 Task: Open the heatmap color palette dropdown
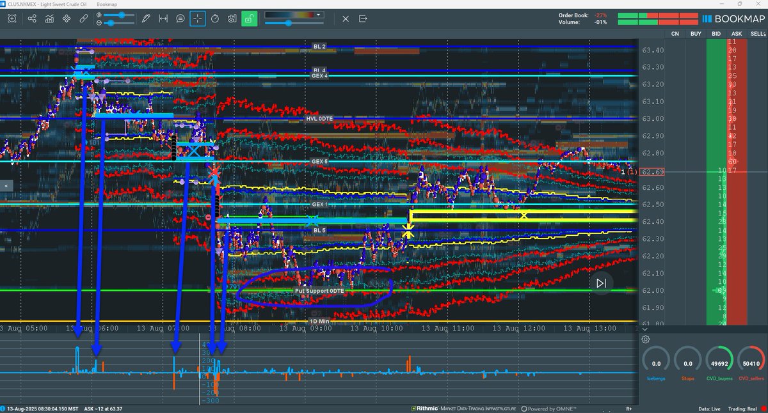[x=318, y=14]
